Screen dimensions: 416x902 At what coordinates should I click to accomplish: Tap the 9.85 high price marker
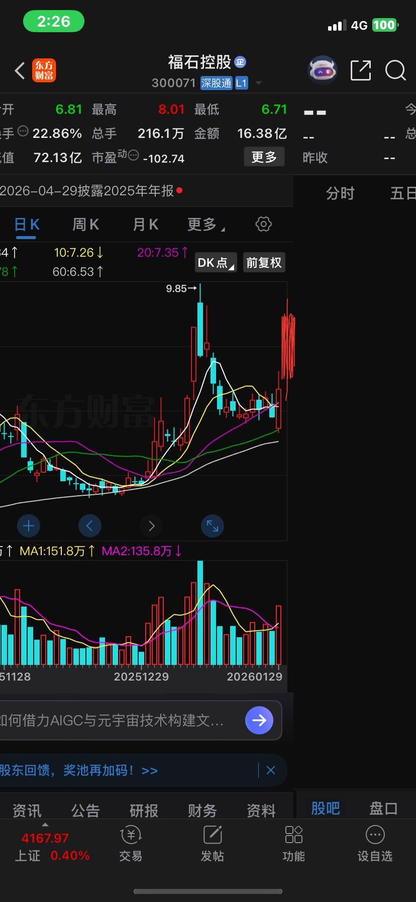click(181, 288)
